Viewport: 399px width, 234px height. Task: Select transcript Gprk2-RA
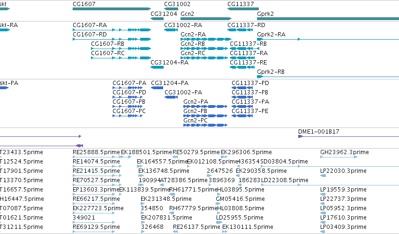click(x=328, y=39)
